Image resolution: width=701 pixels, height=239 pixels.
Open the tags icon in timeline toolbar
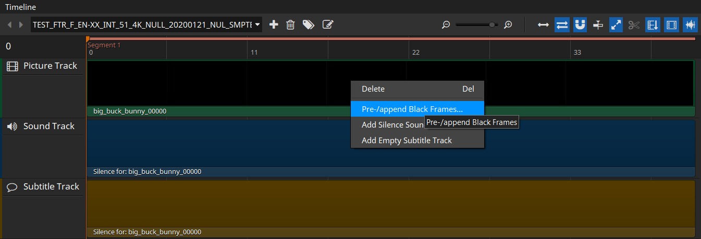pos(309,24)
